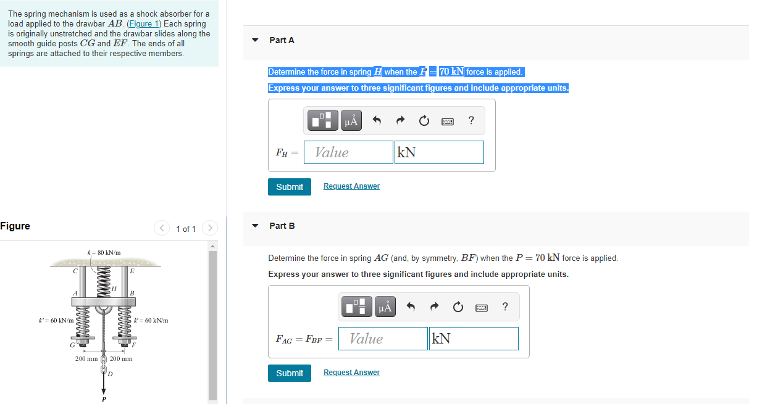Open keyboard shortcuts icon in Part B

[482, 308]
